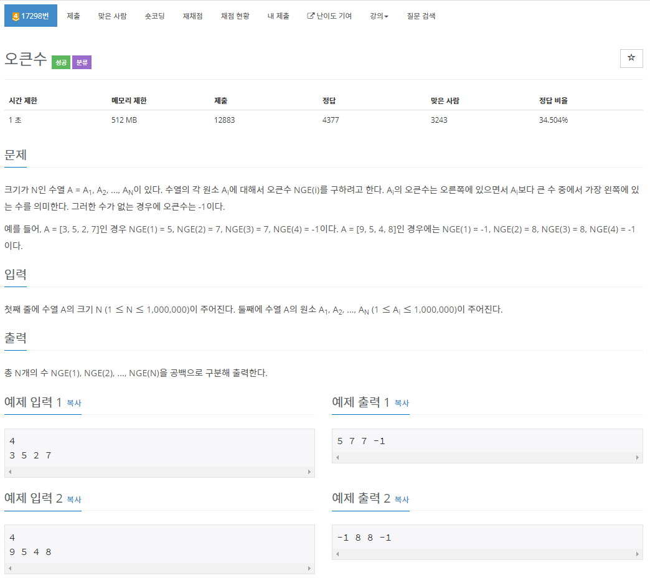The height and width of the screenshot is (588, 650).
Task: Click the purple 분류 label
Action: (82, 62)
